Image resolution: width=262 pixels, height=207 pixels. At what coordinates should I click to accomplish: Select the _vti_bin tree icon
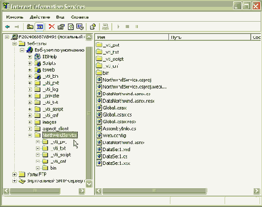[x=37, y=76]
